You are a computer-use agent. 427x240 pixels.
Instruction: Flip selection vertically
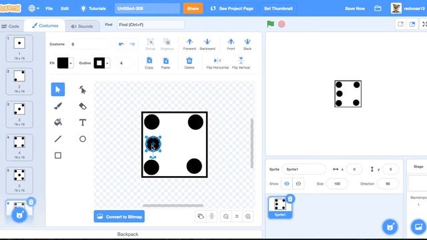pyautogui.click(x=241, y=63)
